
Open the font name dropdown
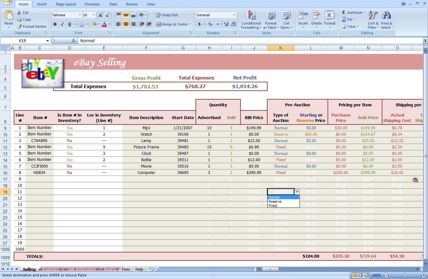[80, 15]
